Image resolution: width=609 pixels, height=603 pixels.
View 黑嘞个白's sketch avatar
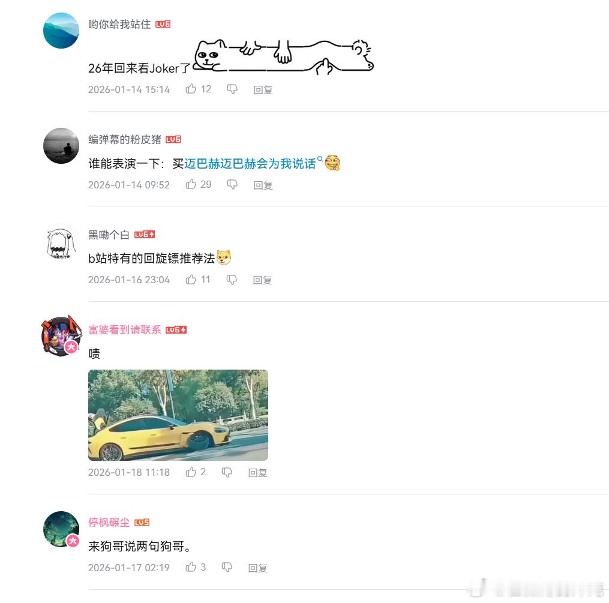(x=61, y=243)
